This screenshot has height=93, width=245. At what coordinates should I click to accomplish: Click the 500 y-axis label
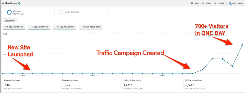point(5,55)
